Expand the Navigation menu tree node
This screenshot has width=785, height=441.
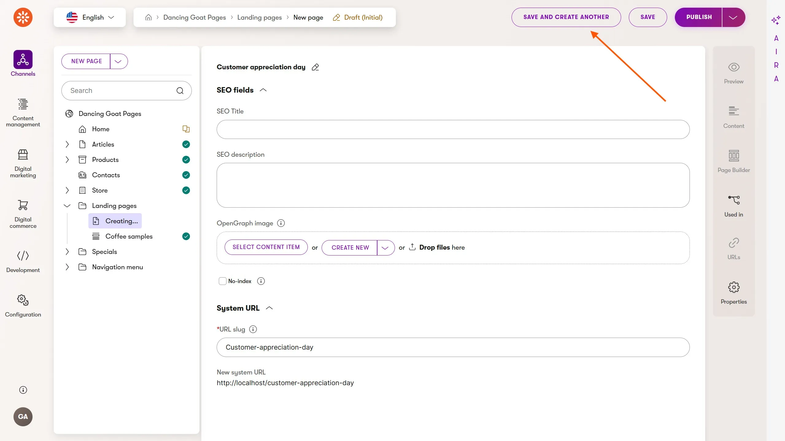coord(67,267)
